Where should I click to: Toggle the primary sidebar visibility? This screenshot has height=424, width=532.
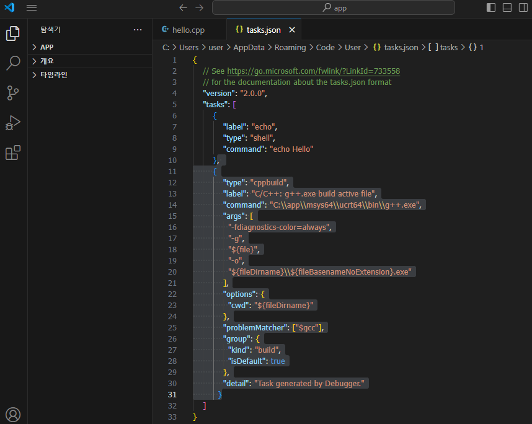(x=490, y=7)
